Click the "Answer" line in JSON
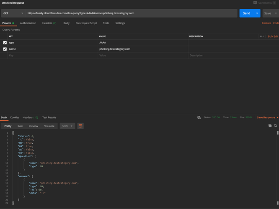This screenshot has height=209, width=279. coord(25,176)
